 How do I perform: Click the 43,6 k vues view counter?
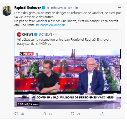(32, 104)
